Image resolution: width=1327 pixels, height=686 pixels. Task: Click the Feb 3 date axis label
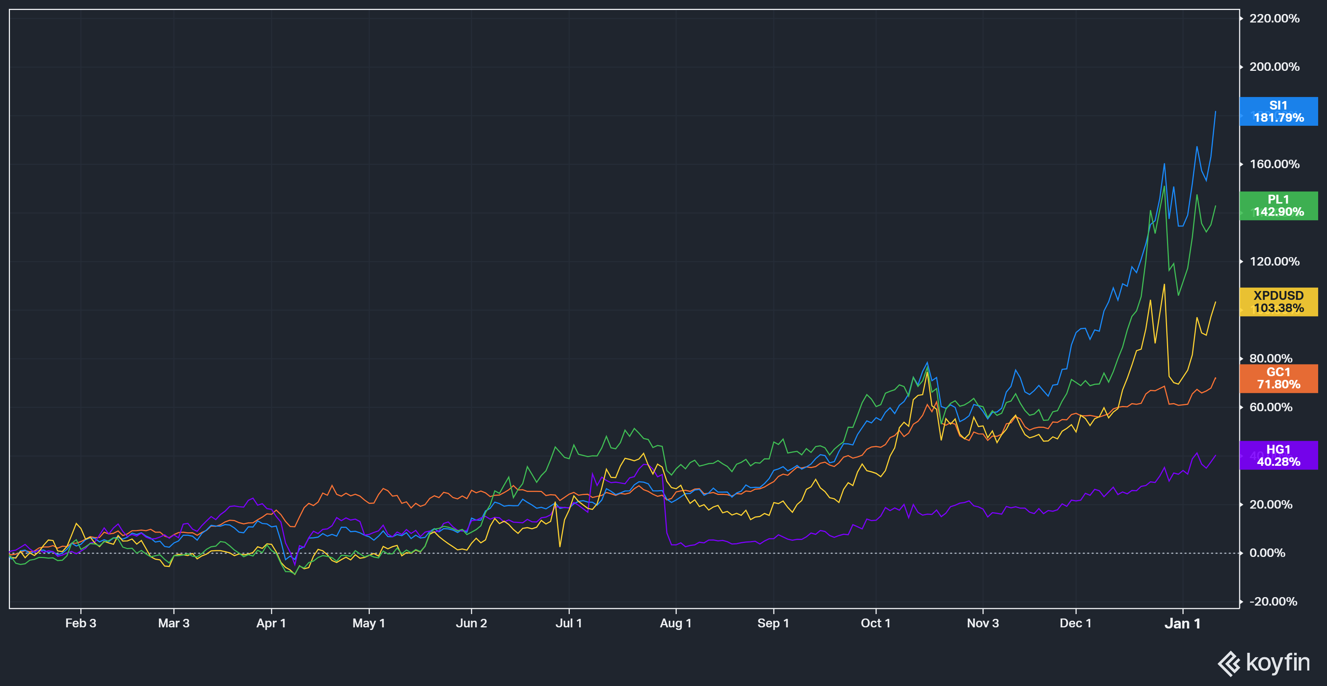tap(81, 623)
